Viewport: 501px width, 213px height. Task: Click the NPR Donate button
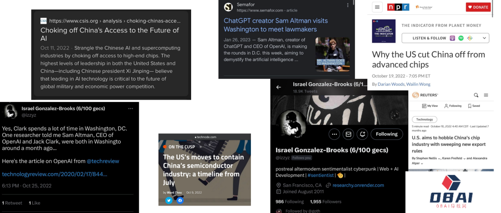(x=478, y=7)
